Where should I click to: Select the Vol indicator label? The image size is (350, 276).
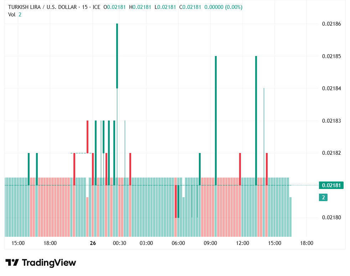coord(12,15)
